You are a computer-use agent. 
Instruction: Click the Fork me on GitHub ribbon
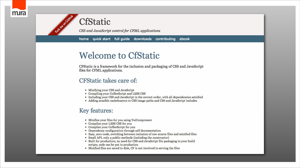[x=64, y=24]
